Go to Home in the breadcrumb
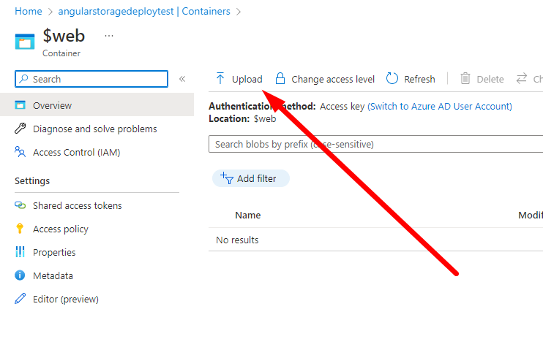The width and height of the screenshot is (543, 339). click(28, 12)
